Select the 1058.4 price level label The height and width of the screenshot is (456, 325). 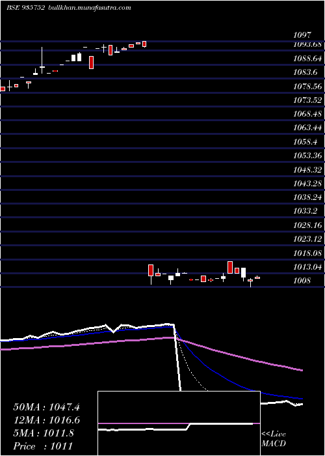(x=305, y=142)
